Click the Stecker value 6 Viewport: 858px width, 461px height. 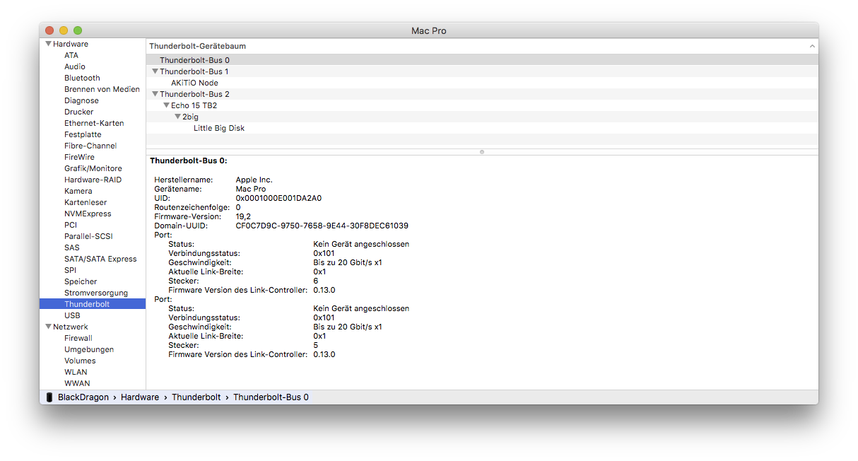click(x=316, y=281)
